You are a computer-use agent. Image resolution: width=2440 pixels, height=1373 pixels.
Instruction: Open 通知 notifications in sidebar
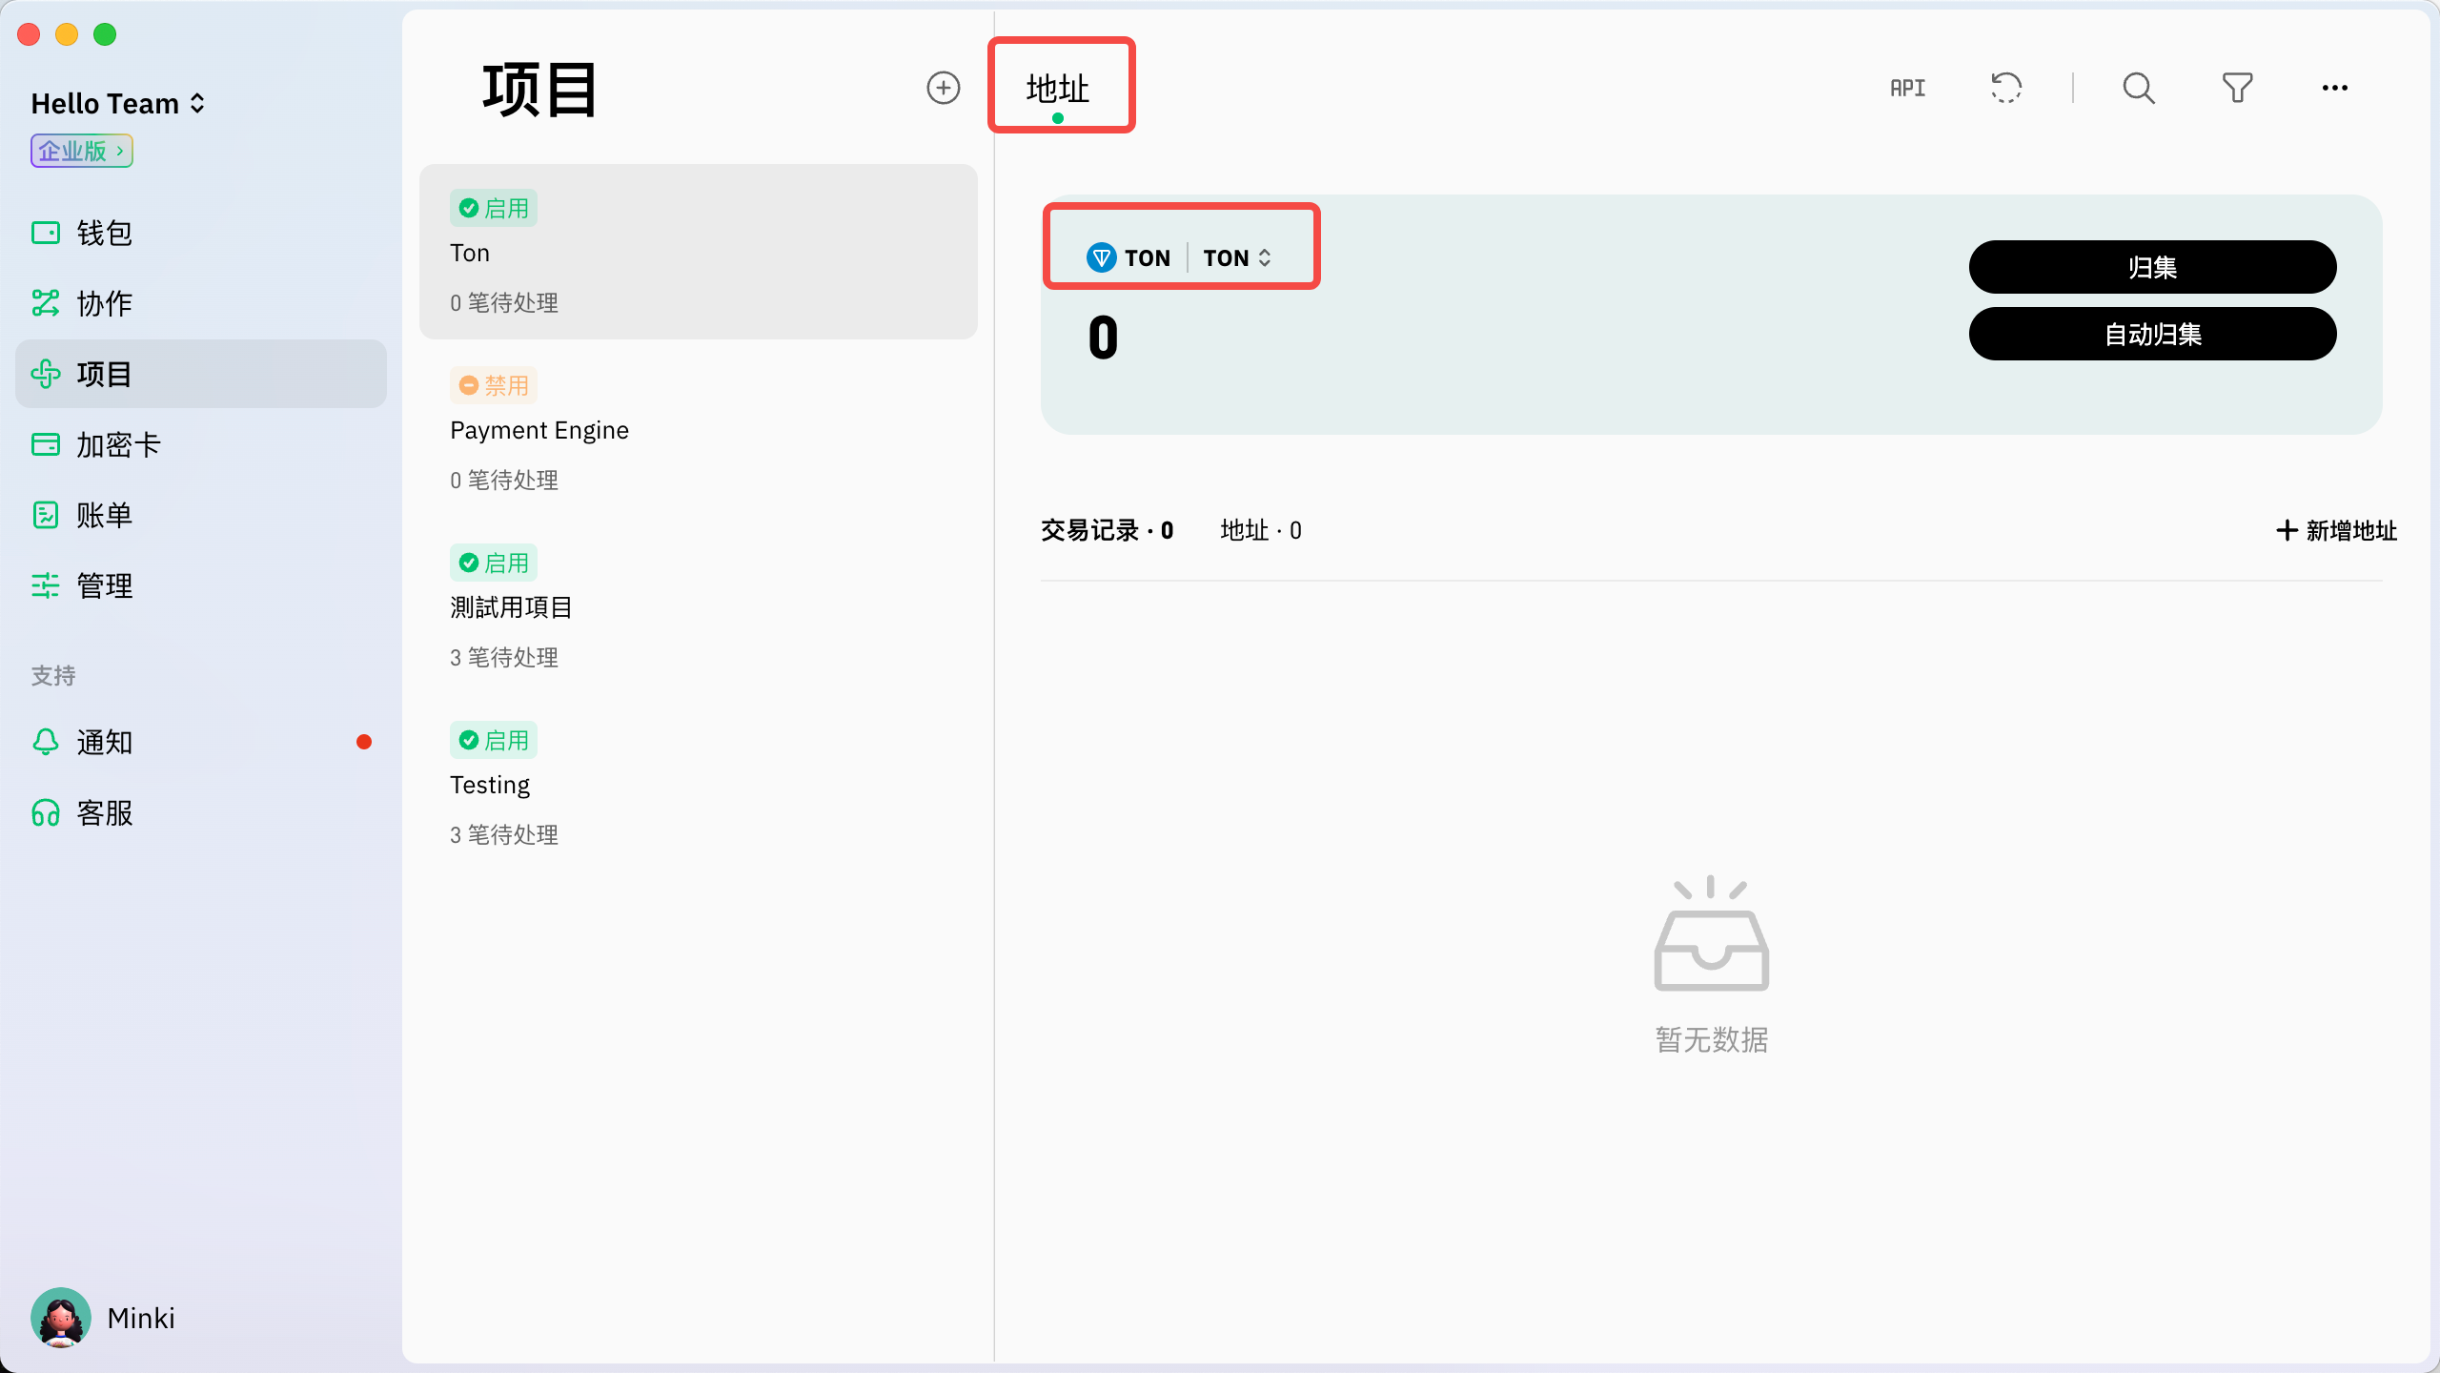tap(105, 742)
